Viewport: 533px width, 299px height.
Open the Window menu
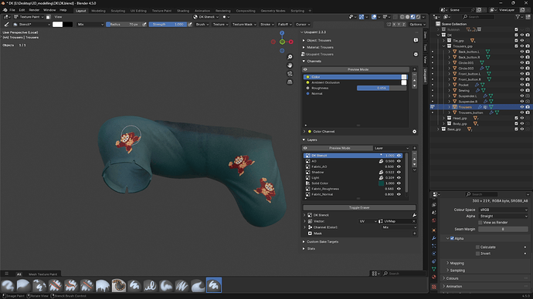(49, 10)
